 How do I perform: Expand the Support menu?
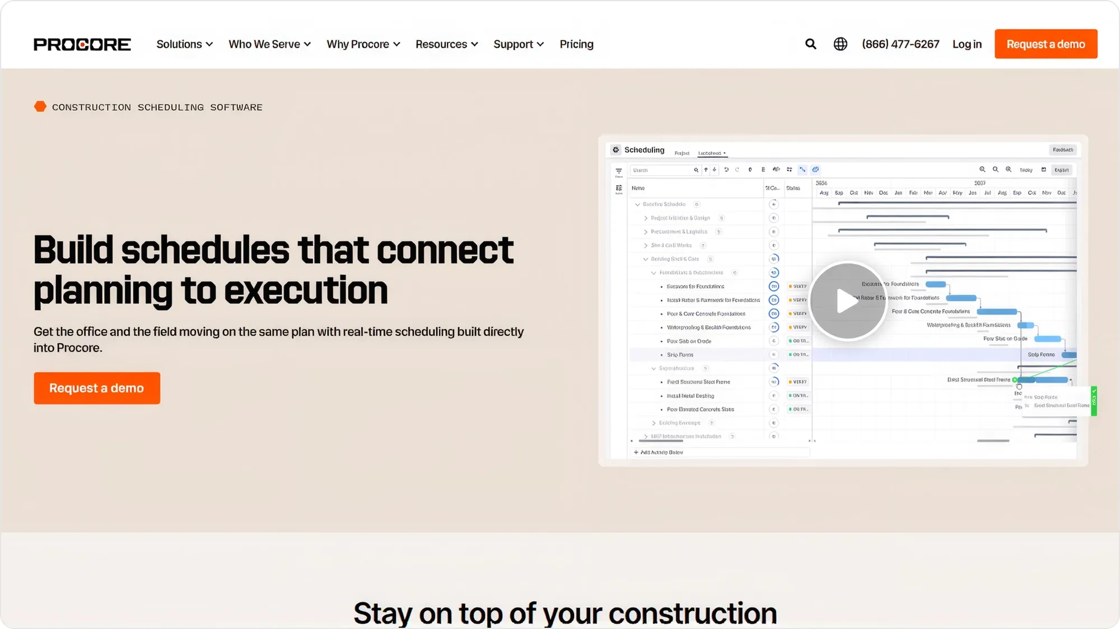click(519, 44)
